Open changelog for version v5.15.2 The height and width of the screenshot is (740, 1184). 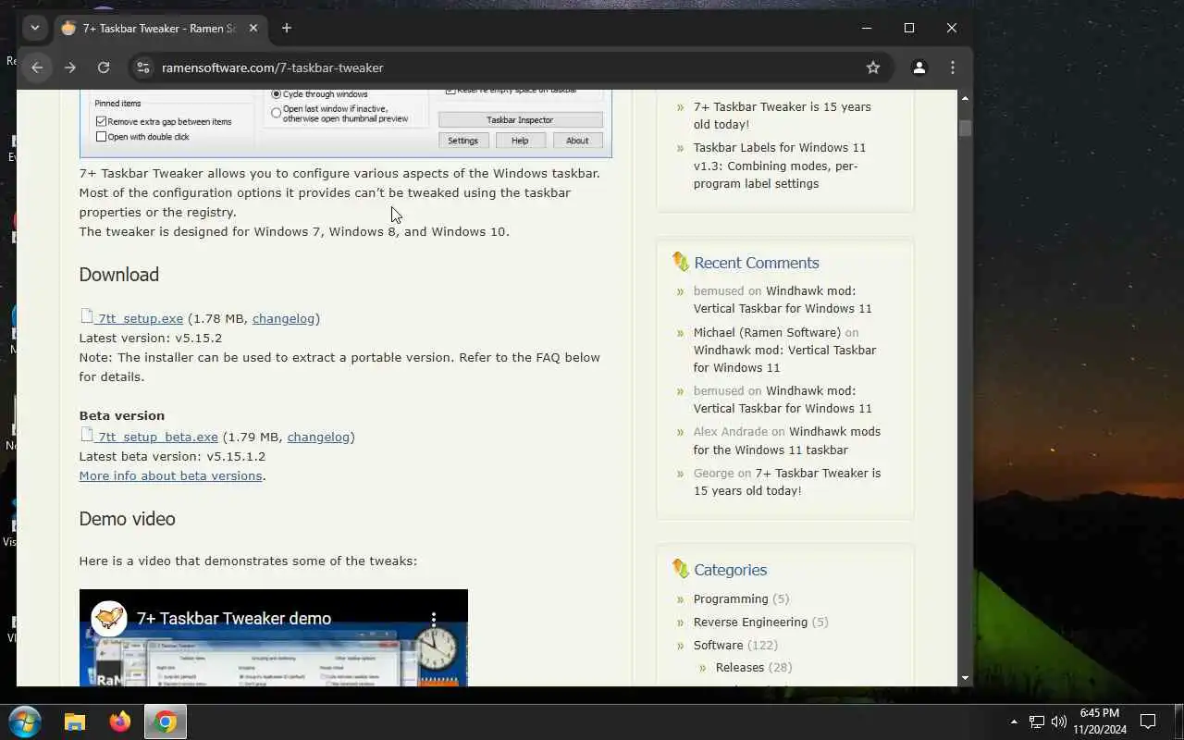(x=284, y=318)
